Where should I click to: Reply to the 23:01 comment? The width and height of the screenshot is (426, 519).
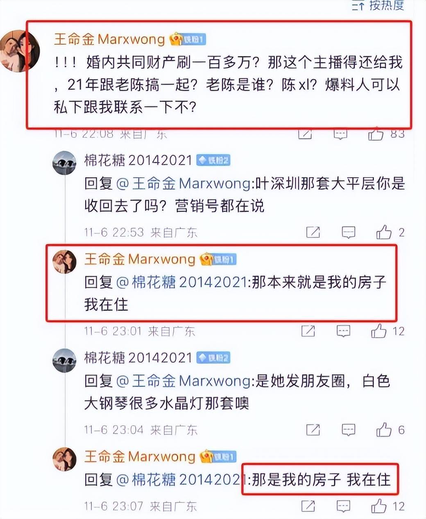343,331
